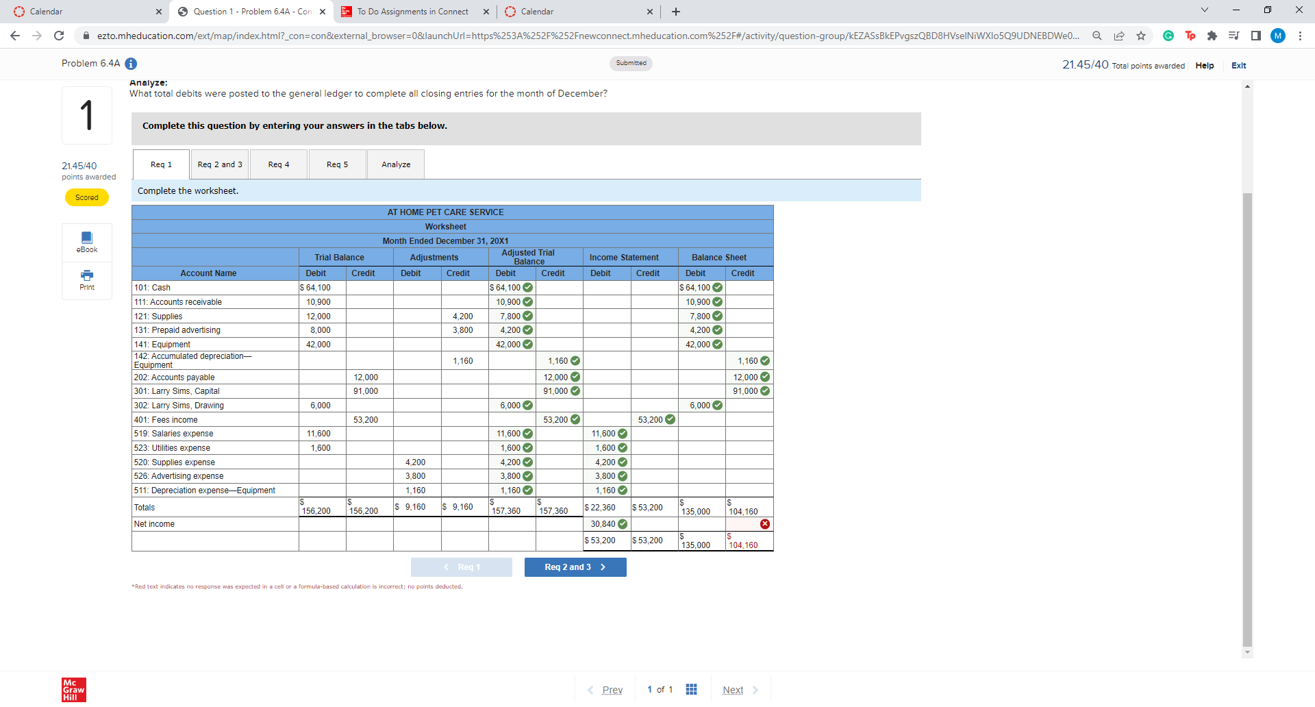1315x707 pixels.
Task: Click the Supplies trial balance debit 12,000
Action: coord(318,317)
